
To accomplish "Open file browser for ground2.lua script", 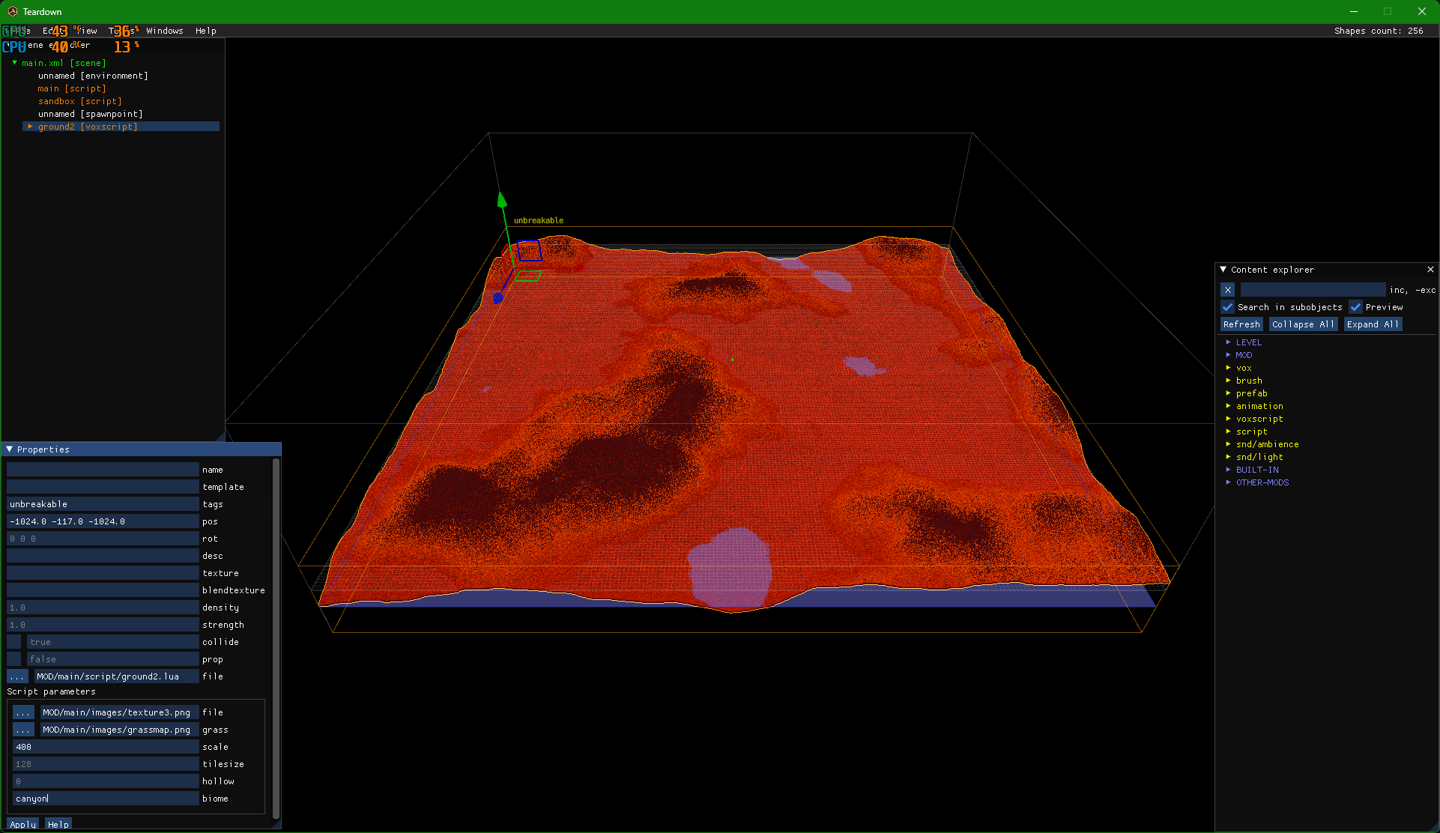I will 17,676.
